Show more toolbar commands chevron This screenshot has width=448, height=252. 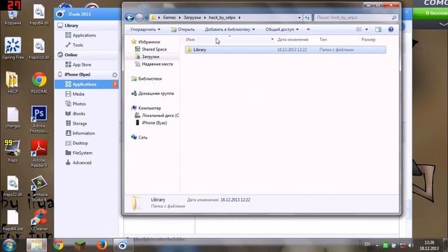pyautogui.click(x=308, y=29)
